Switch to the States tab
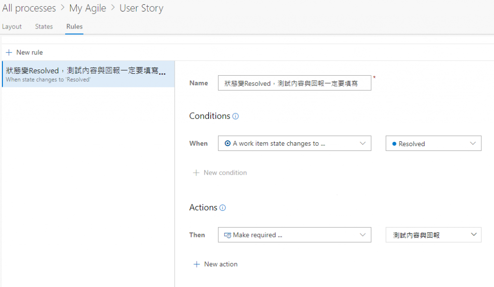This screenshot has width=494, height=287. (44, 27)
